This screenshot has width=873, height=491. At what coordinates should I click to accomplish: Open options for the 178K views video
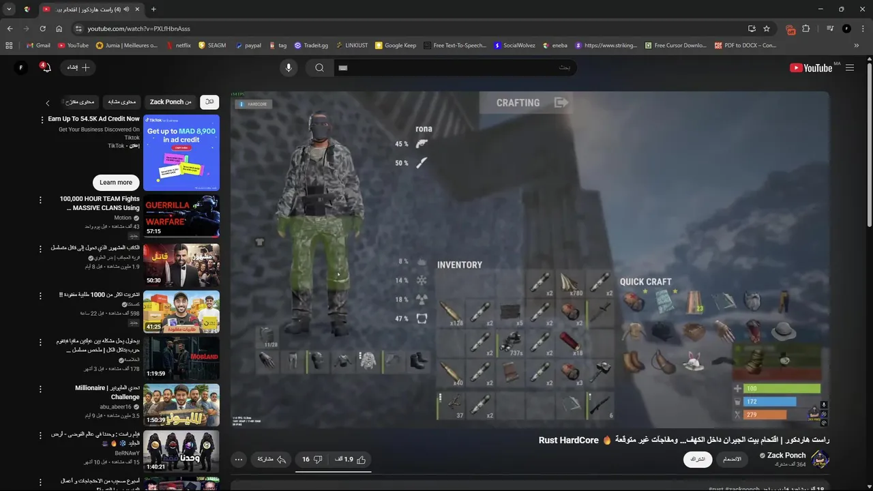coord(40,342)
